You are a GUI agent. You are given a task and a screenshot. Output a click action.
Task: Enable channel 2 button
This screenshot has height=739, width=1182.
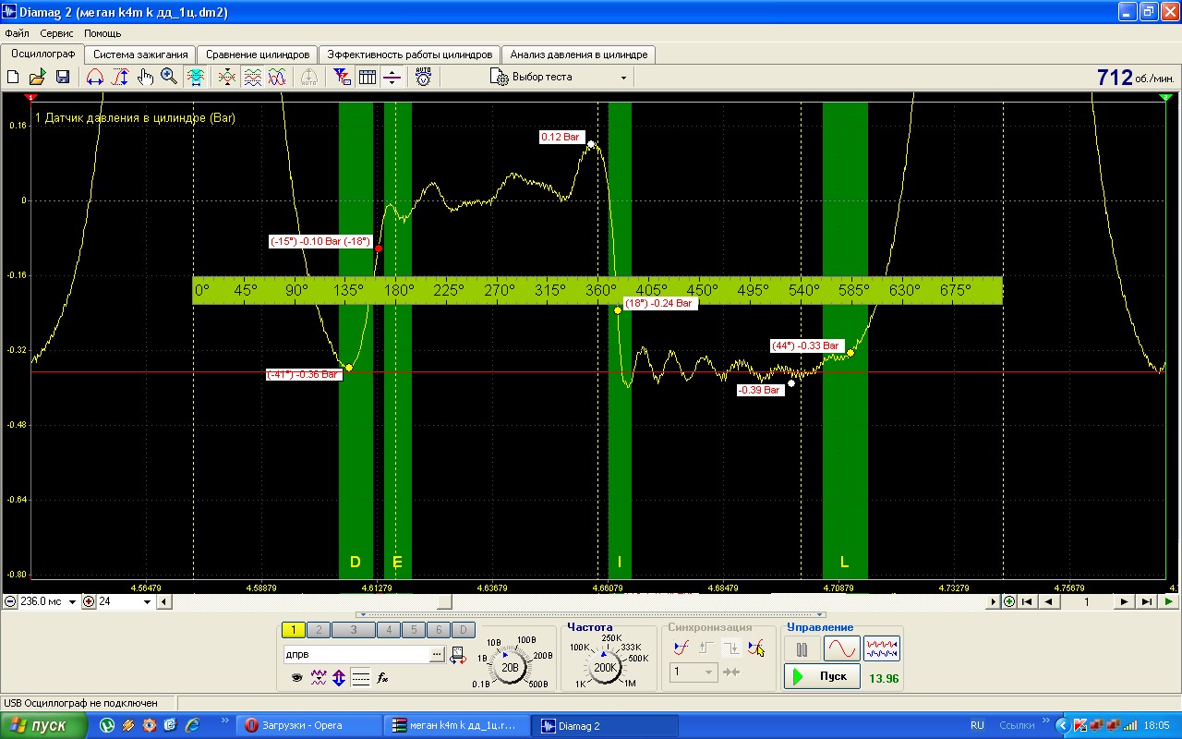pos(318,630)
